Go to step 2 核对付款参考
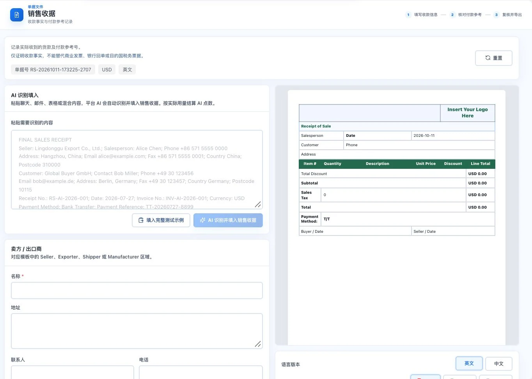532x379 pixels. tap(466, 15)
